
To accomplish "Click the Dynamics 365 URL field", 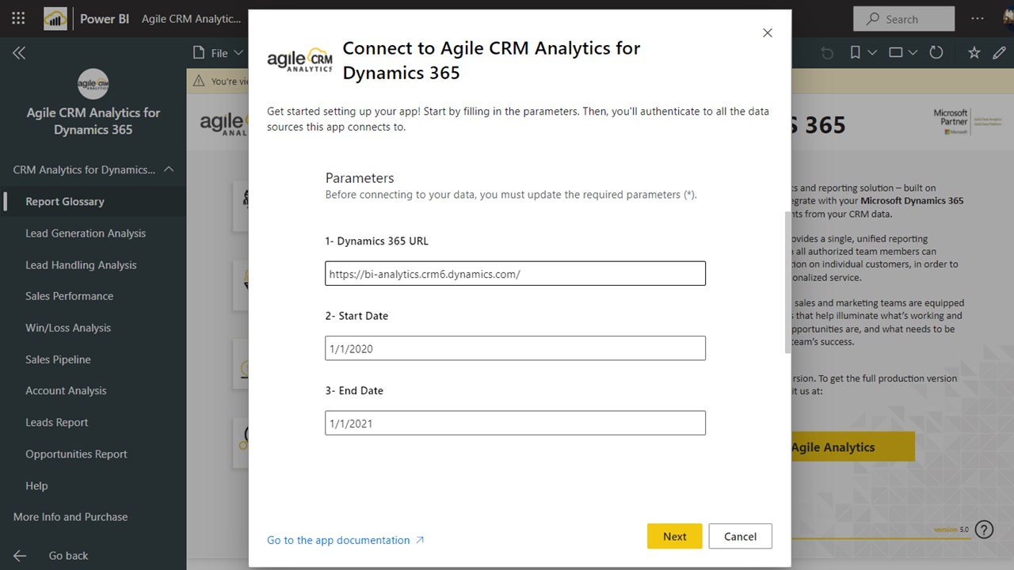I will pyautogui.click(x=515, y=274).
